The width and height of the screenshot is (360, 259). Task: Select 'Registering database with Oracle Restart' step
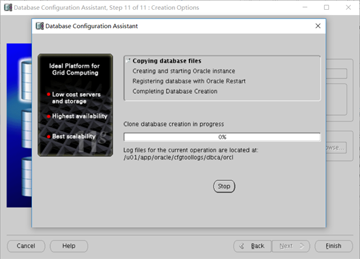[x=189, y=81]
